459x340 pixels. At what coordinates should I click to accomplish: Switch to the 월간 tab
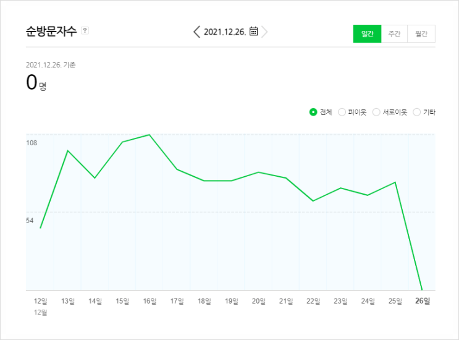(421, 33)
